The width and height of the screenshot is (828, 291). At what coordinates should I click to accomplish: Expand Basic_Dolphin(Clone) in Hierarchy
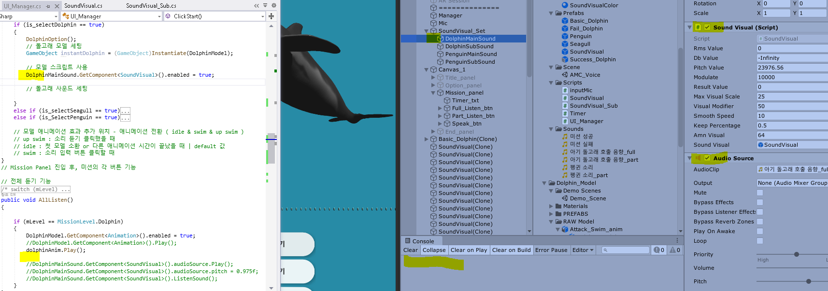coord(426,139)
